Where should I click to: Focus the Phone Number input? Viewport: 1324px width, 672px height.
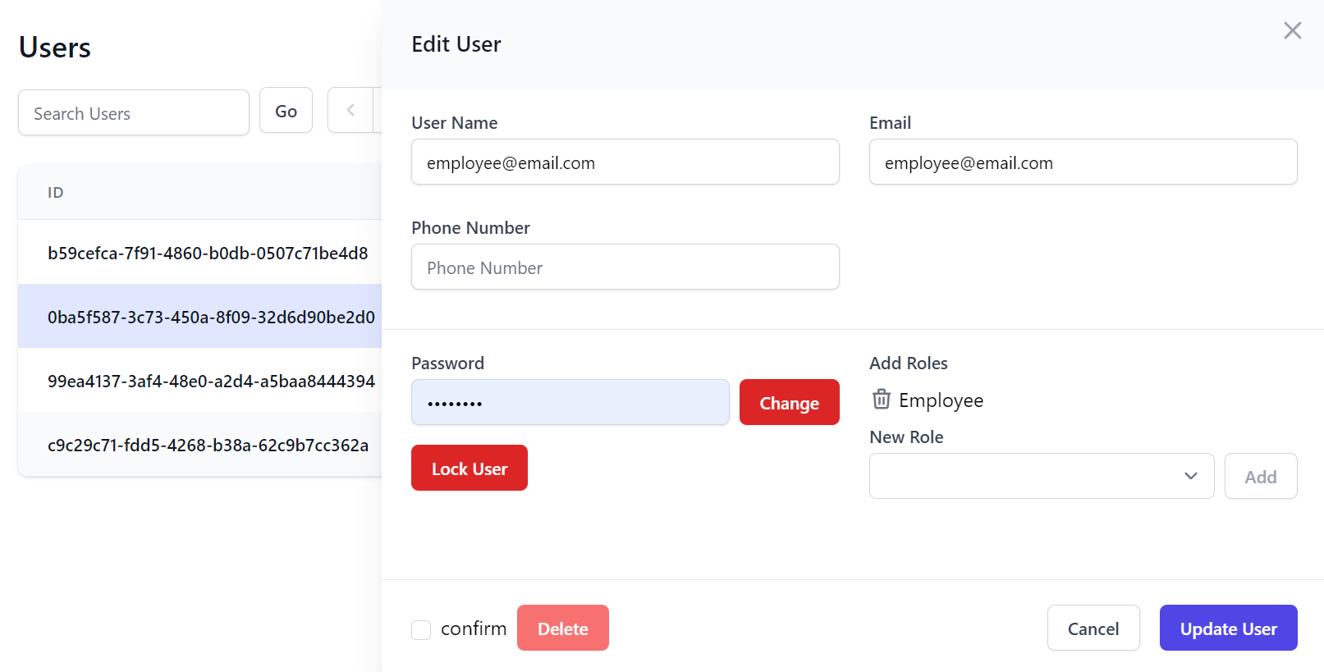625,267
